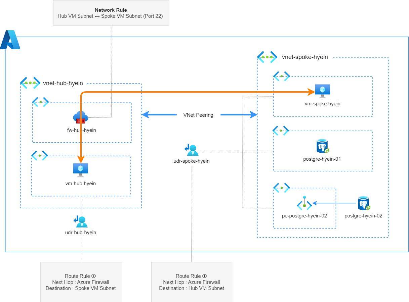Click the Route Rule box under udr-spoke-hyein
Image resolution: width=409 pixels, height=302 pixels.
pos(192,282)
